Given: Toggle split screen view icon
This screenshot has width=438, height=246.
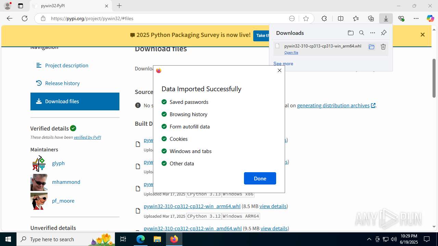Looking at the screenshot, I should 340,18.
